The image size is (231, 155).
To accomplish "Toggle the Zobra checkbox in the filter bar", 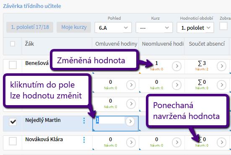I will tap(223, 26).
